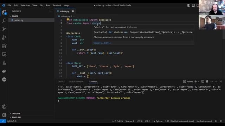This screenshot has height=126, width=225.
Task: Open the Manage gear icon
Action: [x=4, y=115]
